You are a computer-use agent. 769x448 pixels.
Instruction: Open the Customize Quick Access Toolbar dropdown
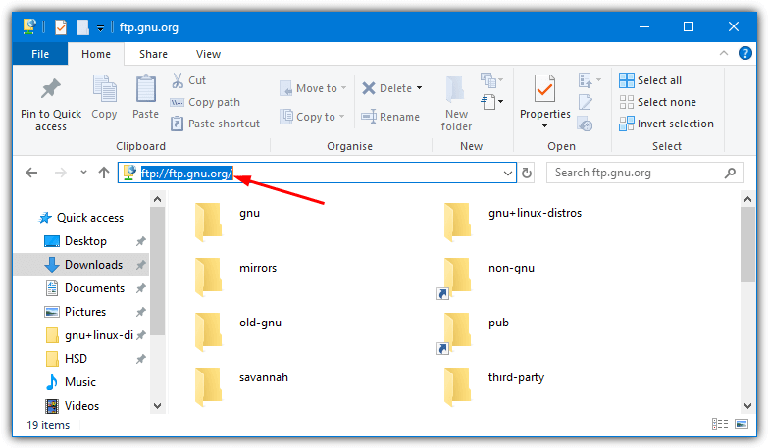100,28
